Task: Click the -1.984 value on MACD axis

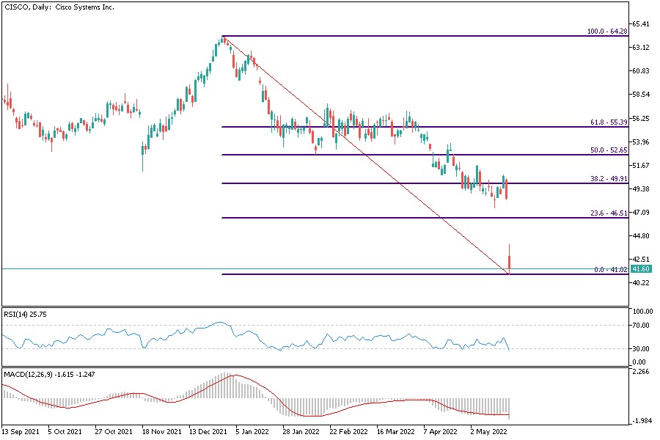Action: [642, 421]
